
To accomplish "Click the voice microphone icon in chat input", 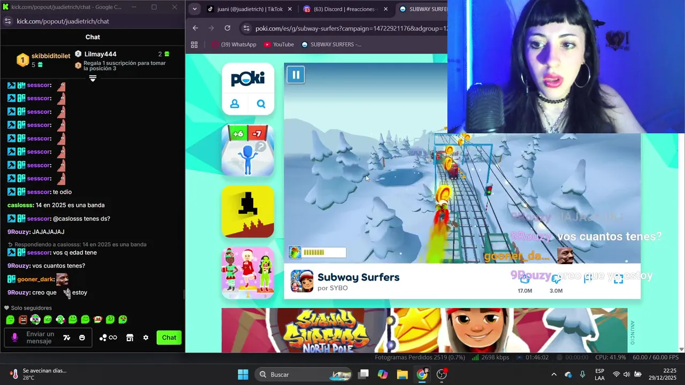I will [14, 337].
